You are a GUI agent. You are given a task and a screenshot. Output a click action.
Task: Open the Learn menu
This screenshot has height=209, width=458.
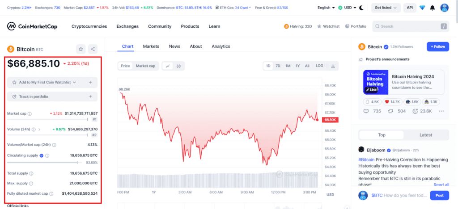[x=214, y=26]
